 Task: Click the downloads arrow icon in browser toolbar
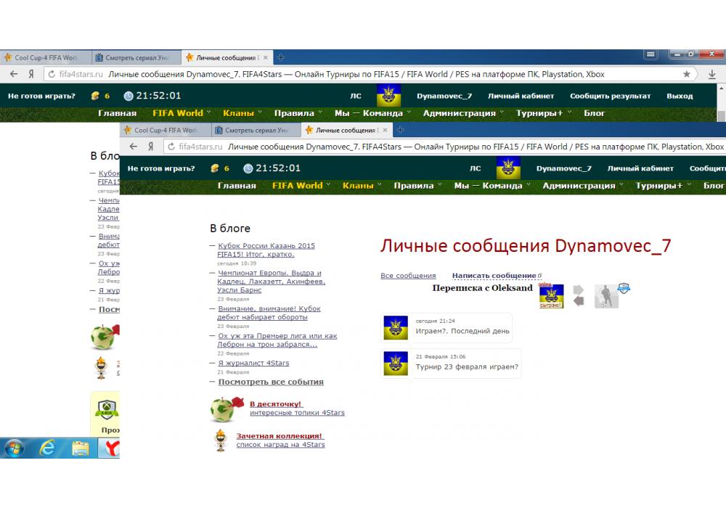[711, 74]
